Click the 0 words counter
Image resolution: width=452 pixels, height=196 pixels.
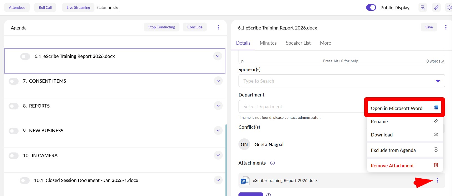433,61
